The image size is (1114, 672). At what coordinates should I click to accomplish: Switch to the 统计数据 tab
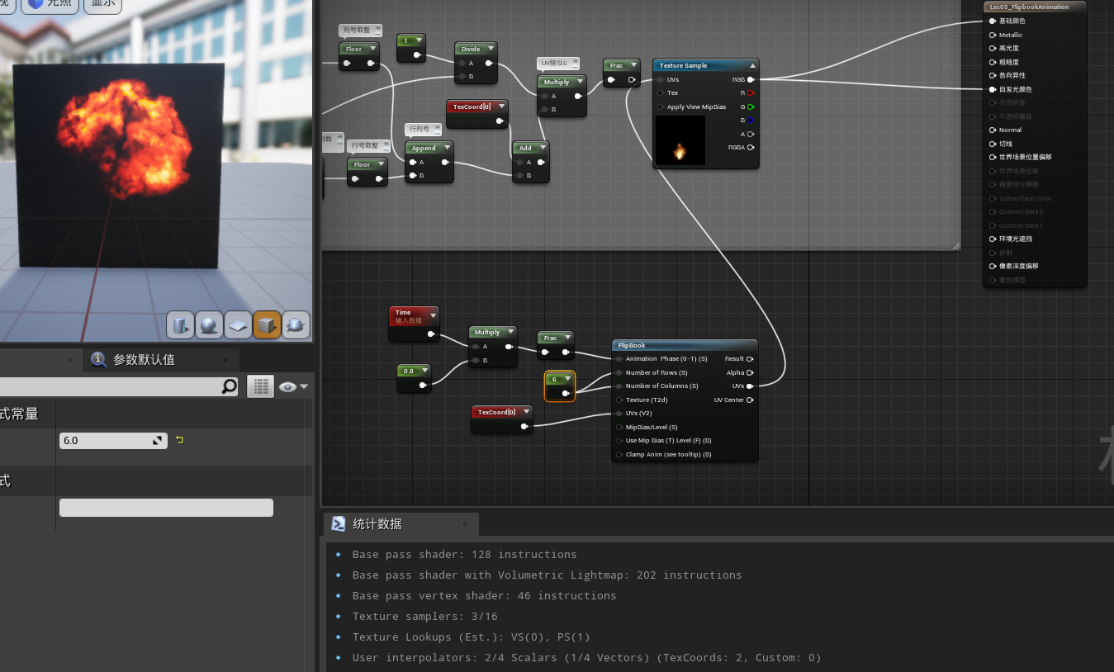(377, 524)
